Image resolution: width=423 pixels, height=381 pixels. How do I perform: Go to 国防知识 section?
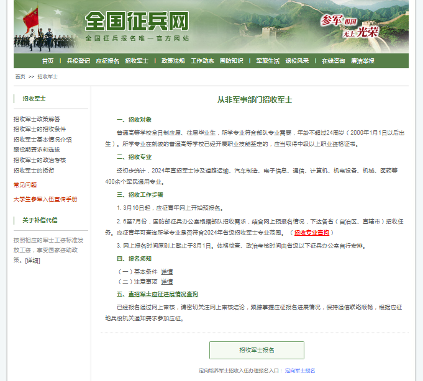point(231,61)
